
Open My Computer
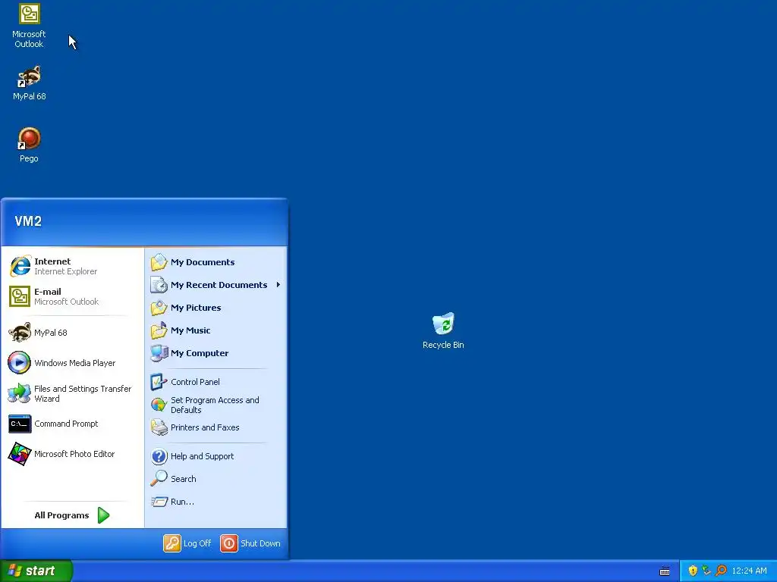(x=216, y=353)
